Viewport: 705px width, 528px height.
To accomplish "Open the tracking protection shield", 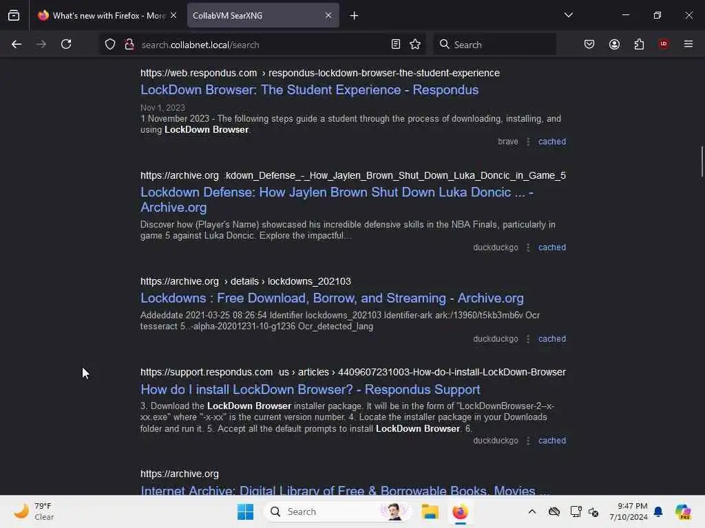I will coord(110,44).
